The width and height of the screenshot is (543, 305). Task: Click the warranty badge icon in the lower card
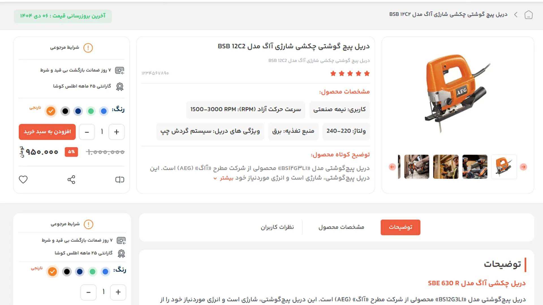[121, 253]
